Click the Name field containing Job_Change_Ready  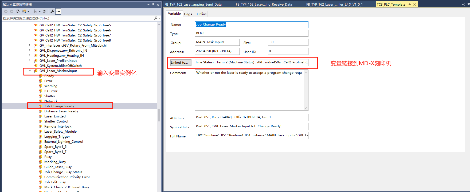[252, 24]
